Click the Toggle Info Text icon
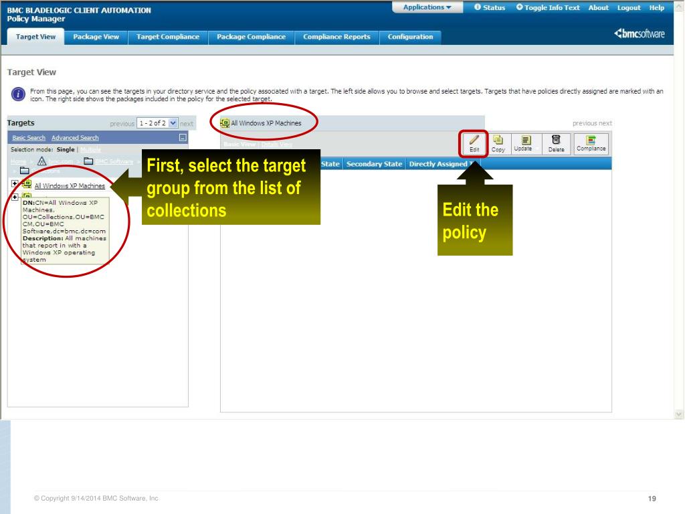This screenshot has height=514, width=685. (x=519, y=7)
